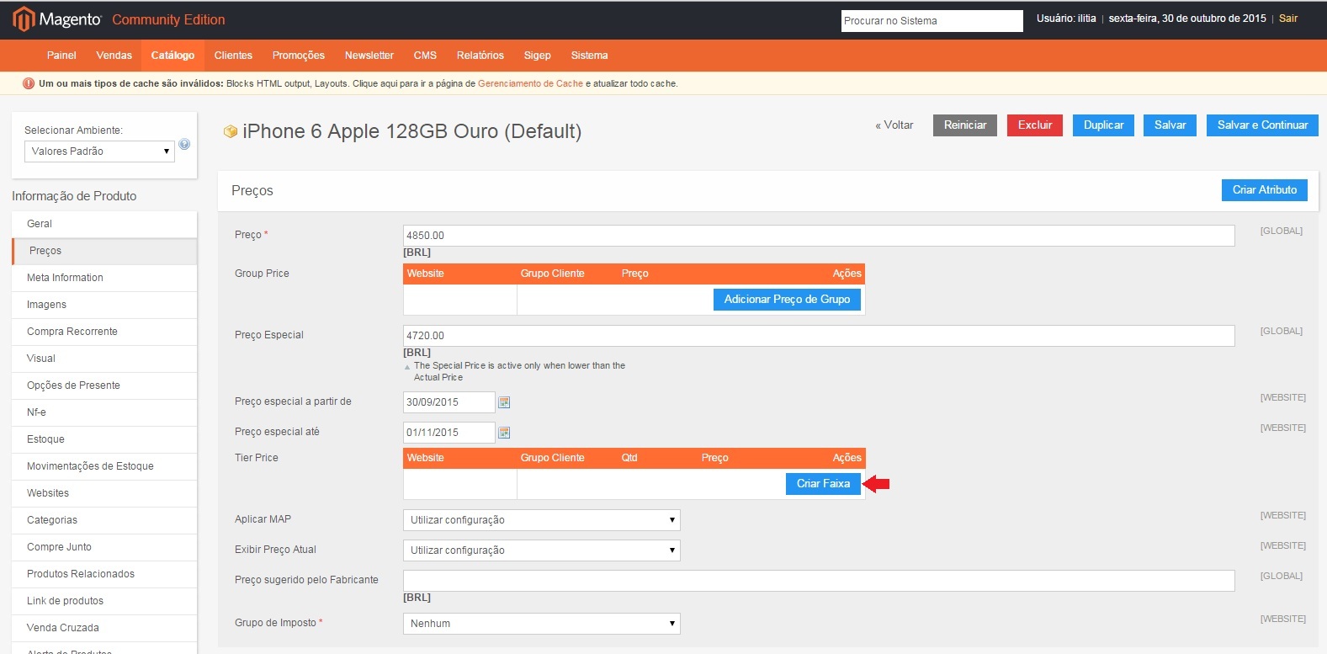Open the Compre Junto sidebar tab
The image size is (1327, 654).
pos(104,547)
